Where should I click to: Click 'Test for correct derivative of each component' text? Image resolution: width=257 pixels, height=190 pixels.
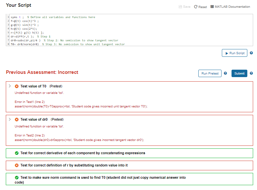click(83, 153)
